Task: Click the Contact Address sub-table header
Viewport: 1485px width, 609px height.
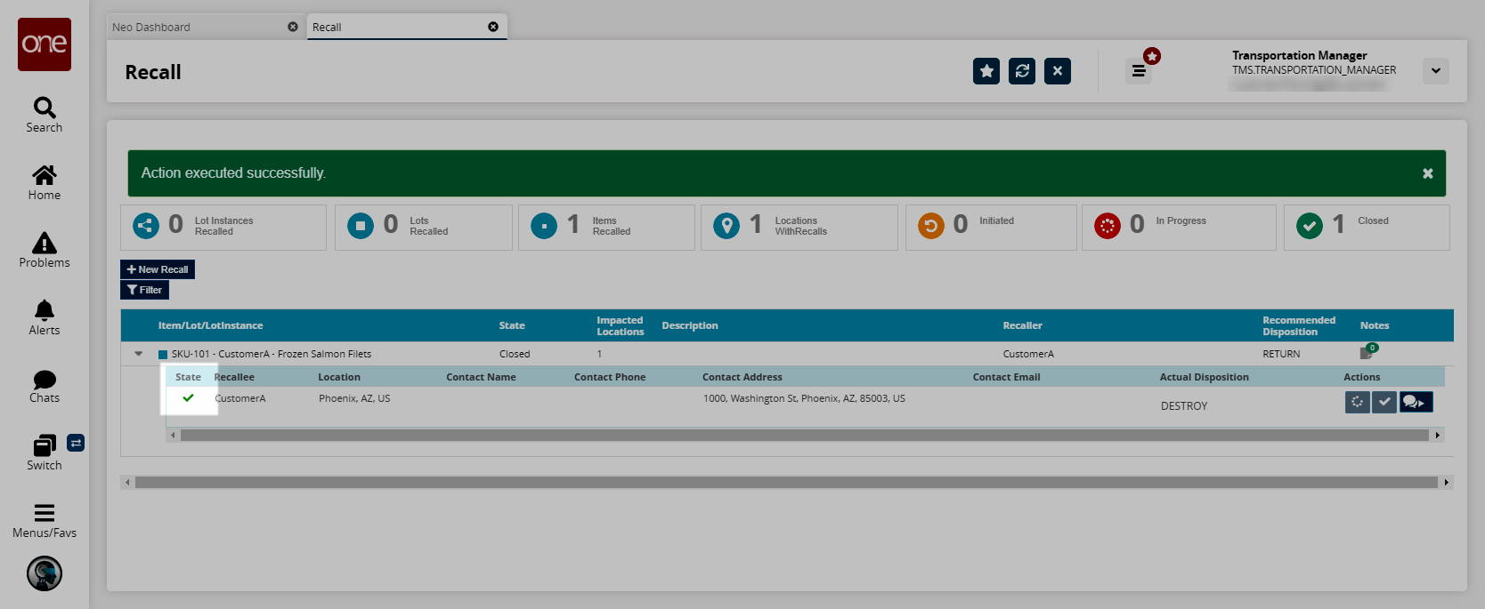Action: click(x=742, y=377)
